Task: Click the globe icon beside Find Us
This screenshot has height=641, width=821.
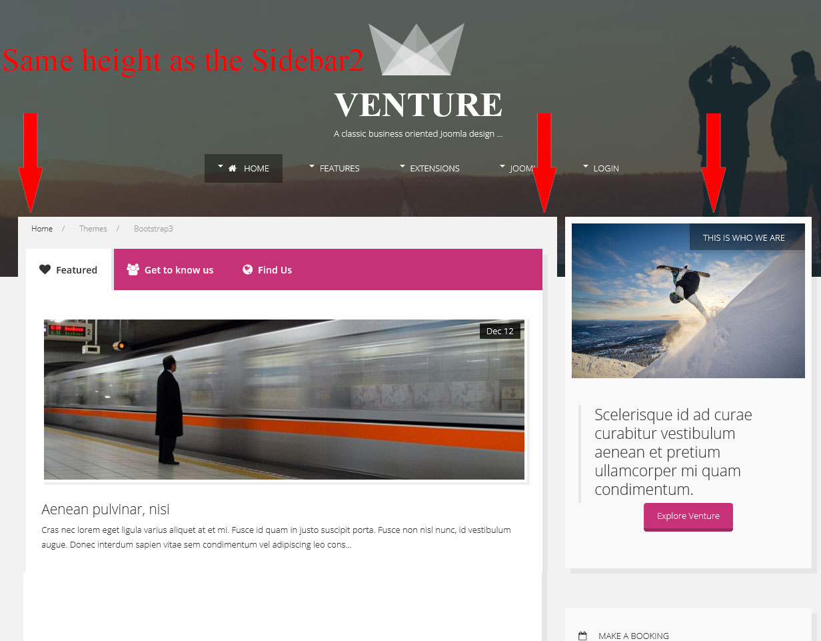Action: 247,269
